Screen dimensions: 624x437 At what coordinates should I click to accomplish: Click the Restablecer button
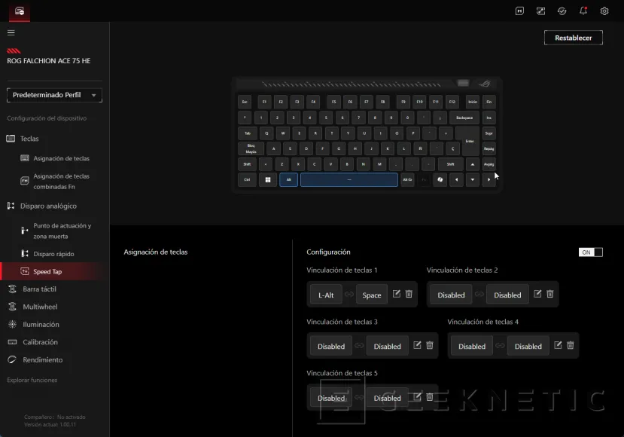573,38
